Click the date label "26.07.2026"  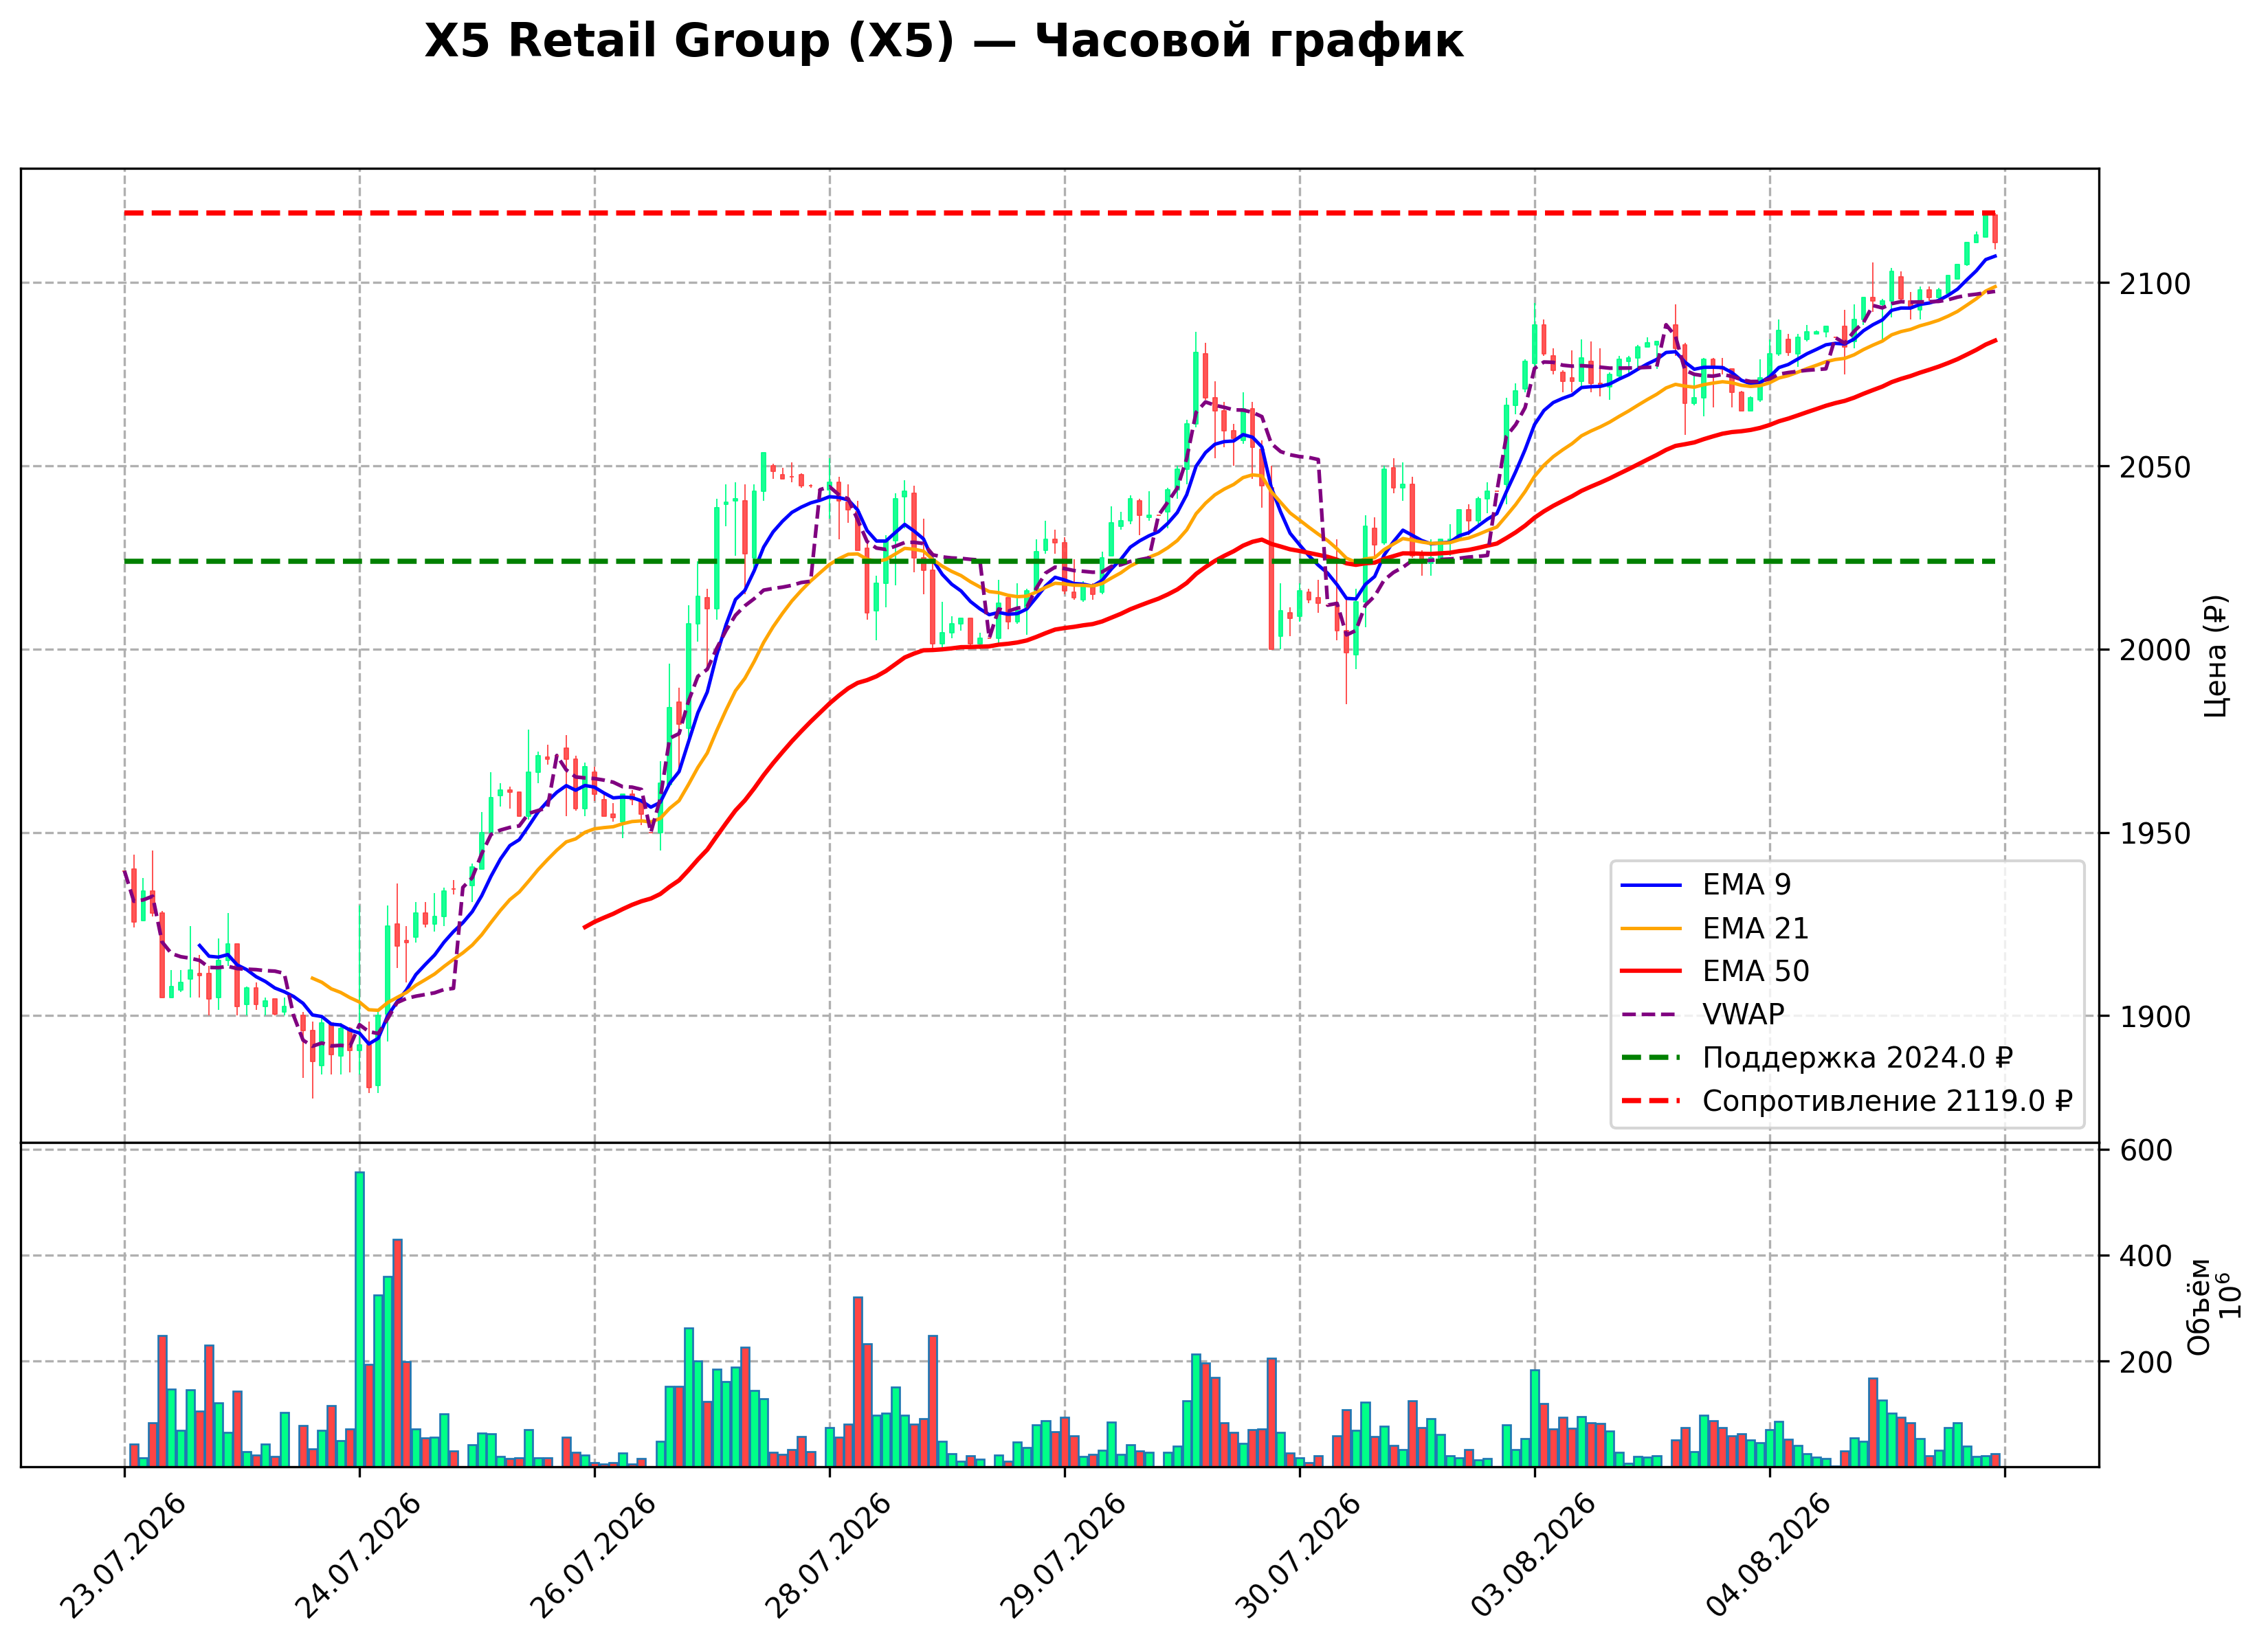592,1556
